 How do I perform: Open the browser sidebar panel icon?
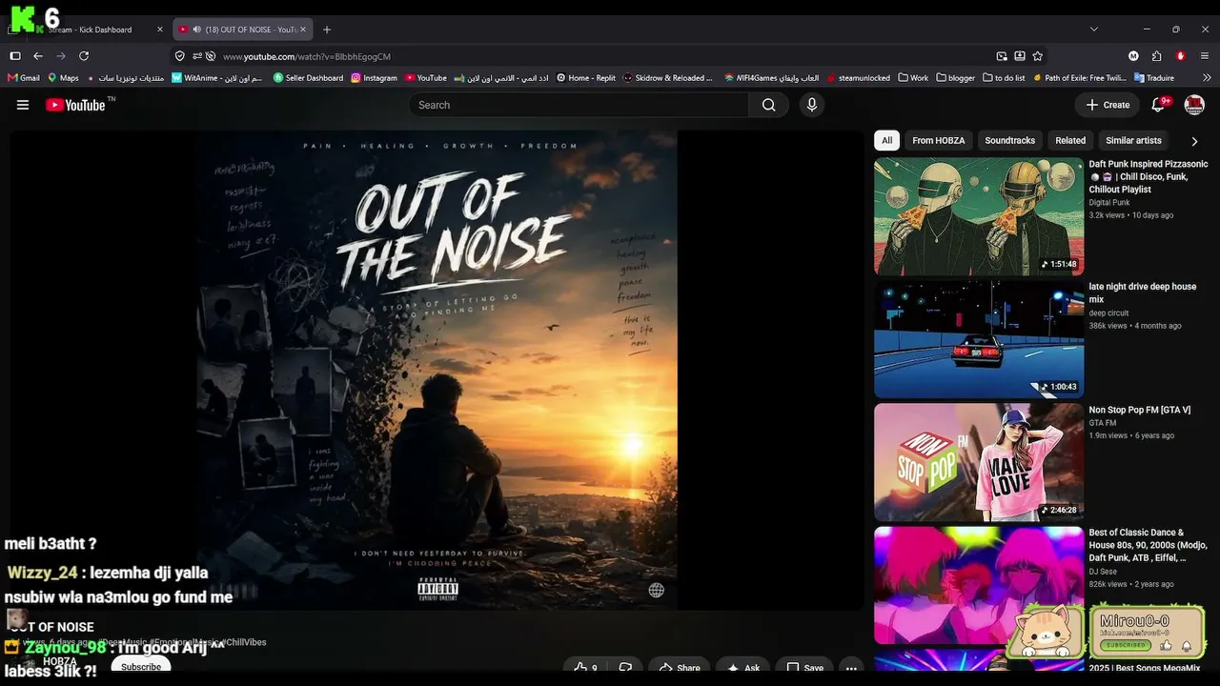15,56
